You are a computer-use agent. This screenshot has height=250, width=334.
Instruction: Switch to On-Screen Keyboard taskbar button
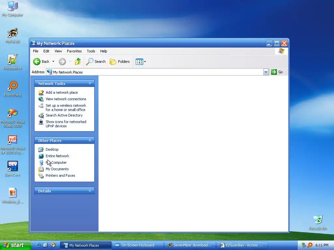(138, 245)
